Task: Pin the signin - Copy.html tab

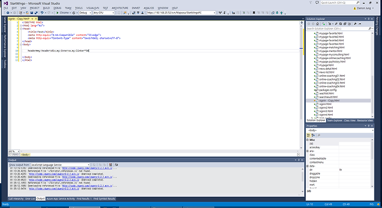Action: coord(32,19)
